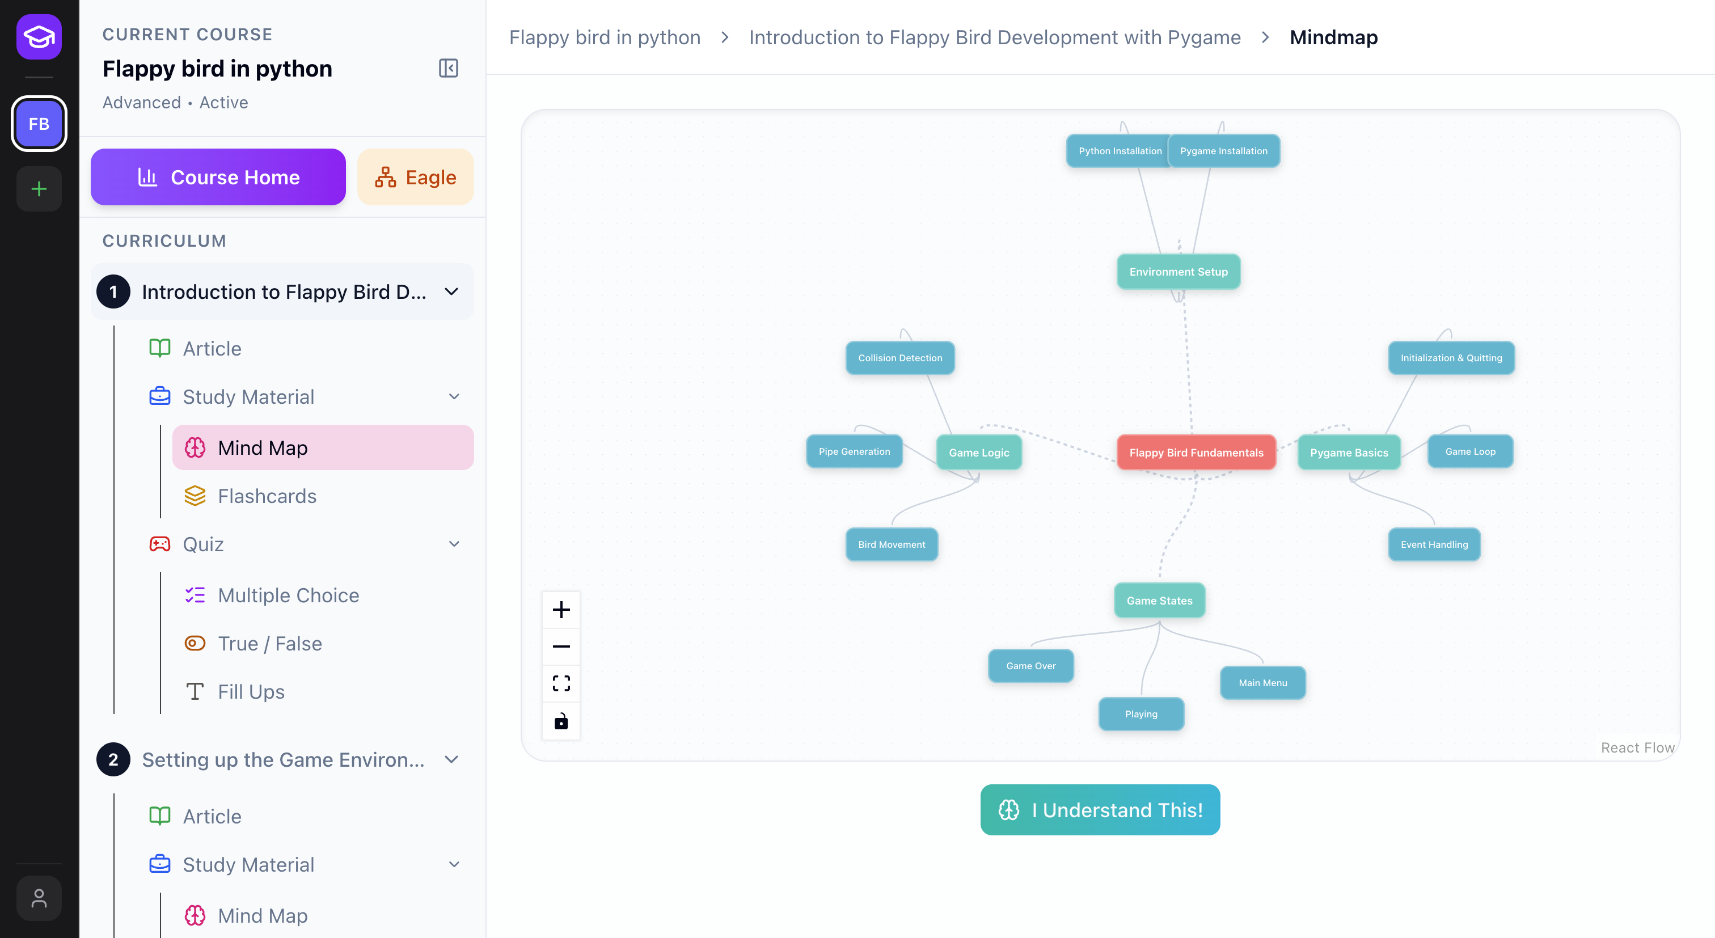Screen dimensions: 1715x938
Task: Fit mindmap view to screen
Action: 560,684
